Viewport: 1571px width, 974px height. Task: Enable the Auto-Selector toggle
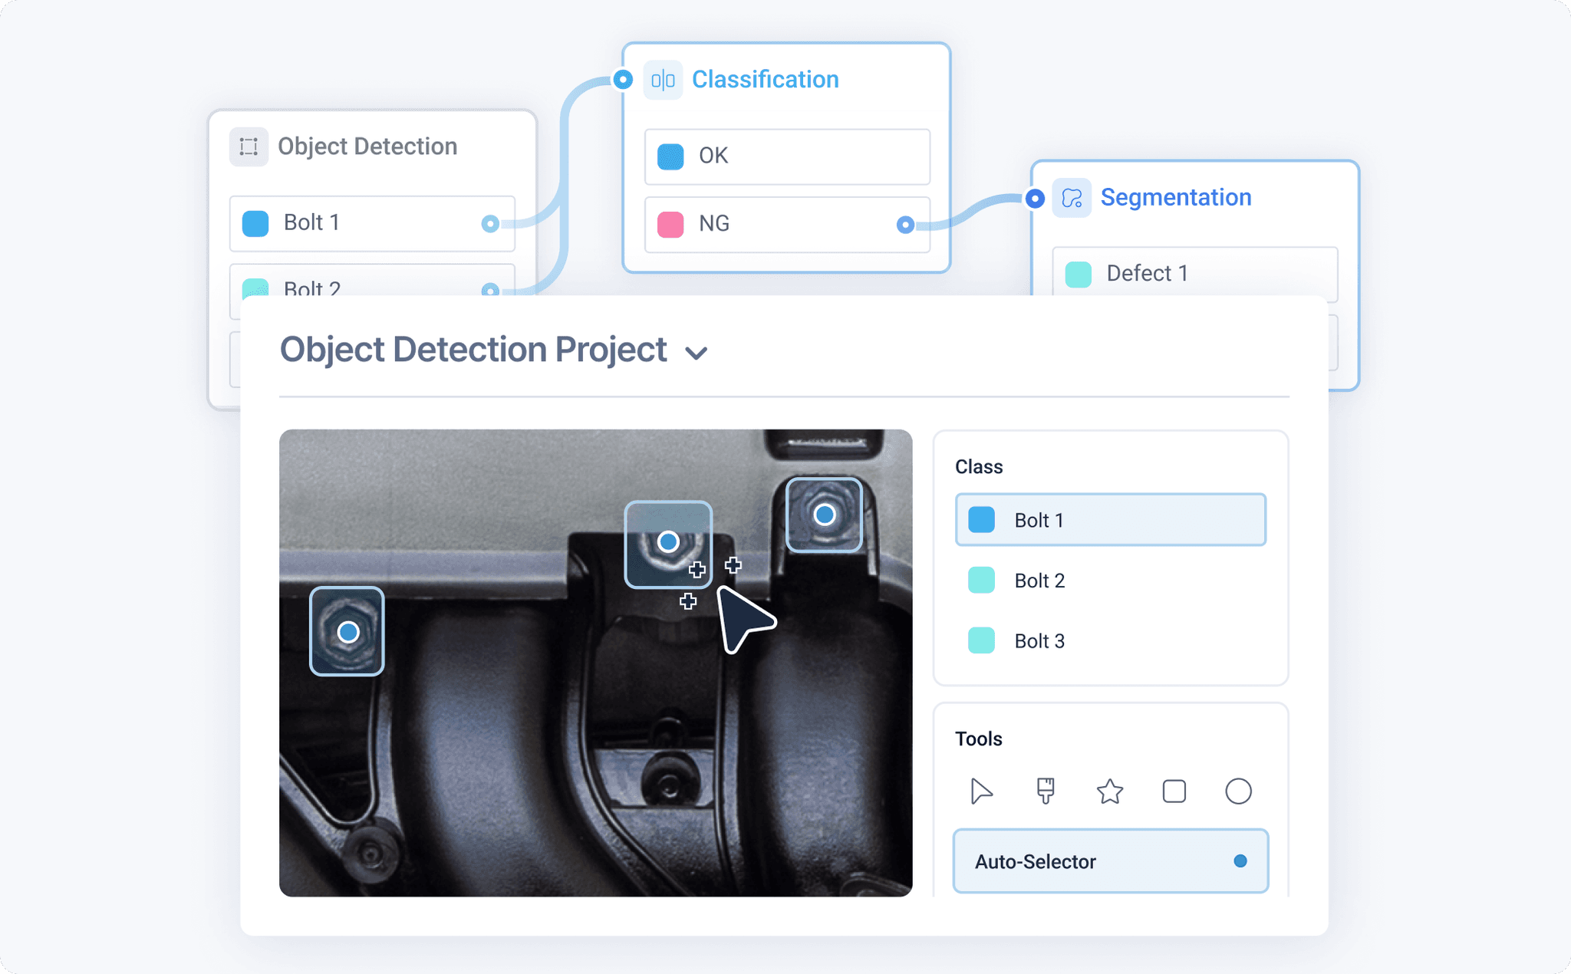pyautogui.click(x=1240, y=861)
